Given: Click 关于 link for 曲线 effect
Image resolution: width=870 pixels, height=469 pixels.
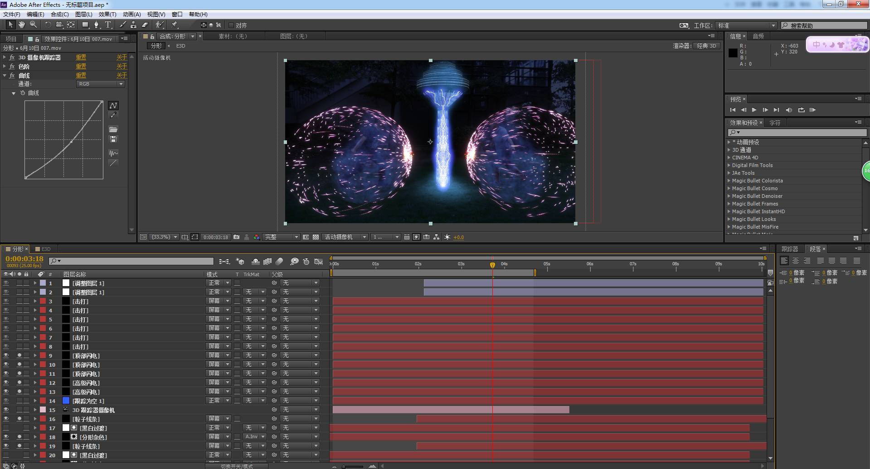Looking at the screenshot, I should [122, 76].
